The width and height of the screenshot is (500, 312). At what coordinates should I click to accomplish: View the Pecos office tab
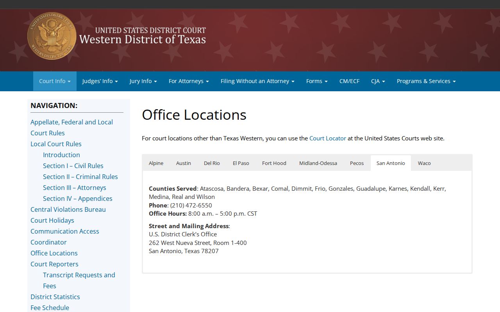[x=357, y=163]
